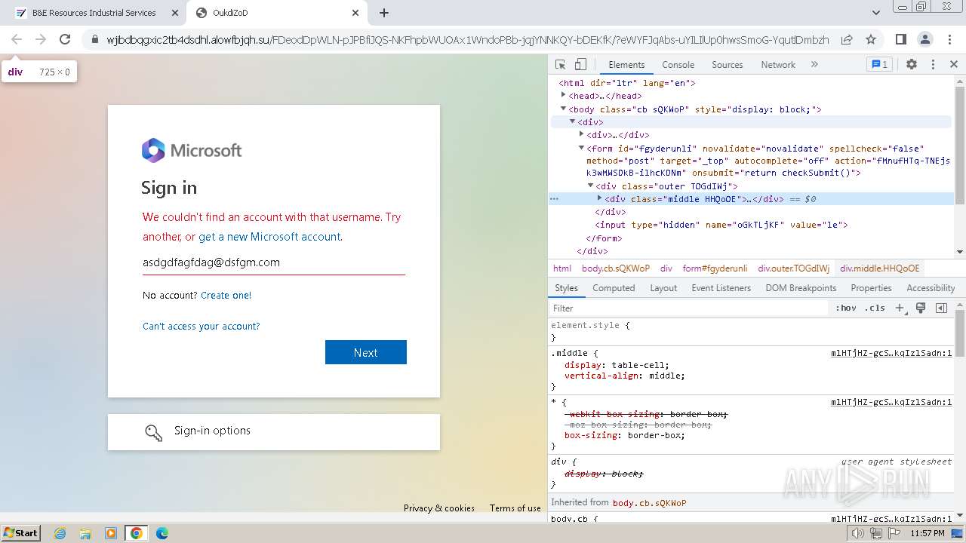This screenshot has width=966, height=543.
Task: Open get a new Microsoft account link
Action: (x=269, y=237)
